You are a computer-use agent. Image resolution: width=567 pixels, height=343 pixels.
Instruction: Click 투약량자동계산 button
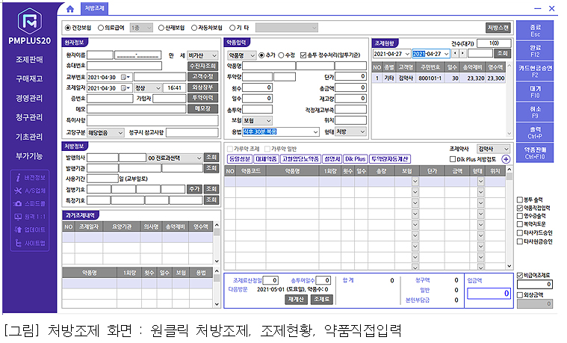[390, 159]
